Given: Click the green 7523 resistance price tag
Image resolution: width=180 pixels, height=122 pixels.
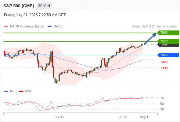Looking at the screenshot, I should [x=168, y=41].
